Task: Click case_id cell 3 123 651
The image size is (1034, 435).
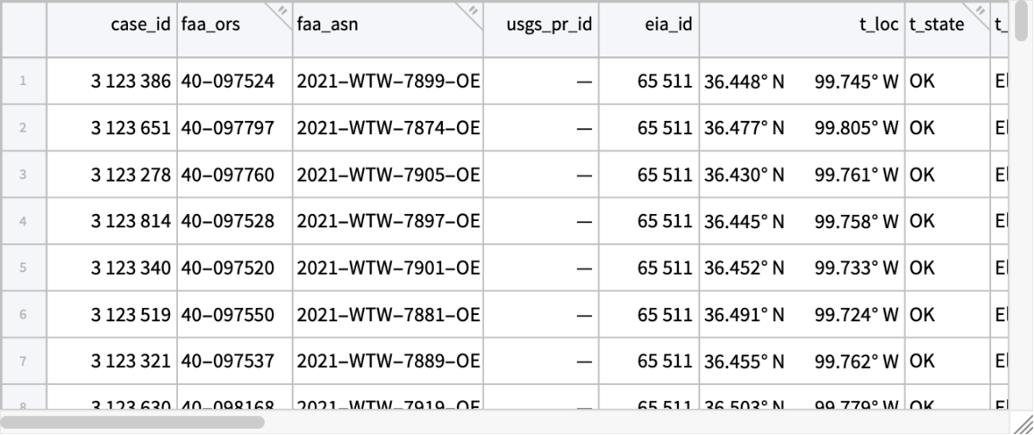Action: pyautogui.click(x=131, y=129)
